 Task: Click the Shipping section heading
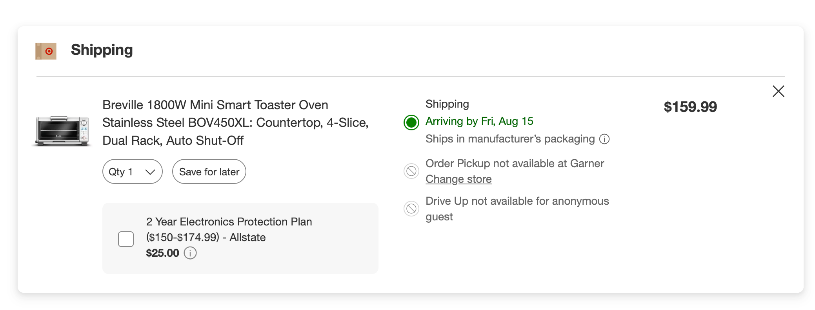tap(102, 50)
